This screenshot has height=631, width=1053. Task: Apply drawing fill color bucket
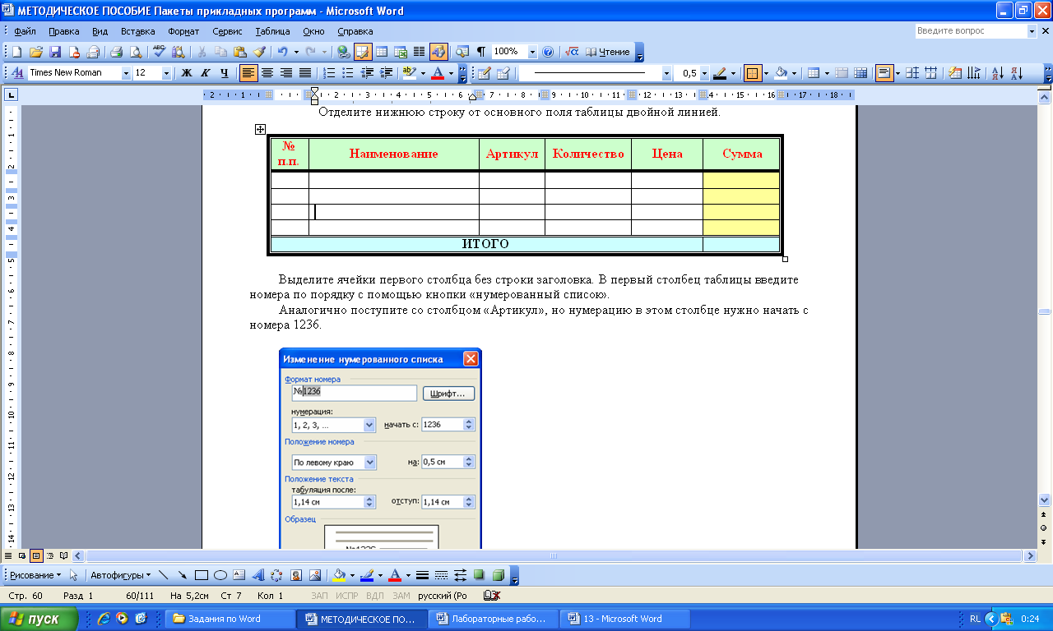[x=338, y=575]
